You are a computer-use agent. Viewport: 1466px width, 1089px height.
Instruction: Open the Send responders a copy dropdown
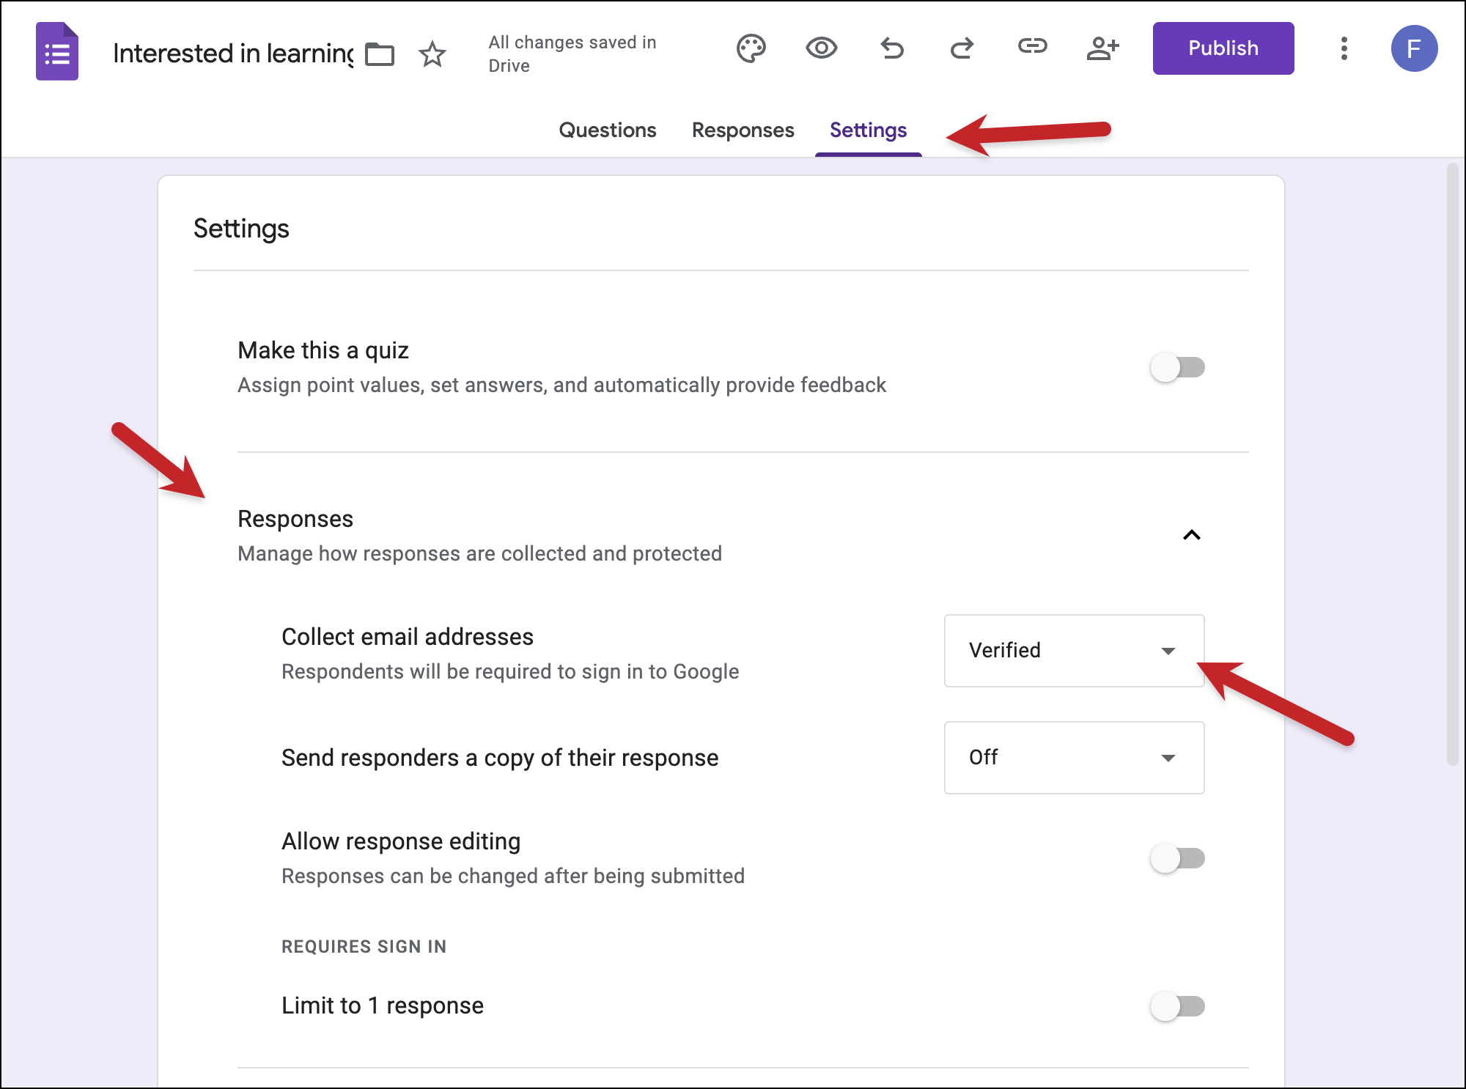pyautogui.click(x=1074, y=758)
